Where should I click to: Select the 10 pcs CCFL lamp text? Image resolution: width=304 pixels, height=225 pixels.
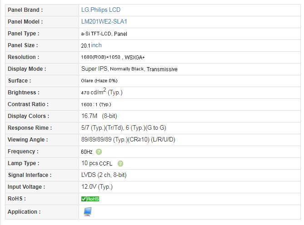coord(97,163)
